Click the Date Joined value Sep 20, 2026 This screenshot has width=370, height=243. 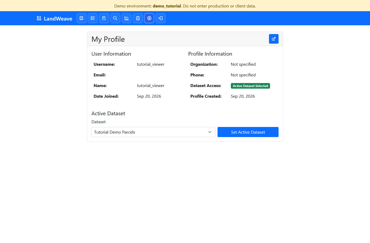149,96
